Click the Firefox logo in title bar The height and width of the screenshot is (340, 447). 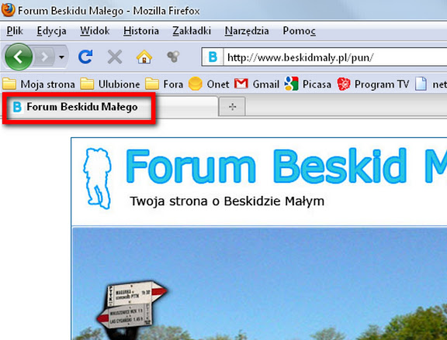(x=8, y=10)
